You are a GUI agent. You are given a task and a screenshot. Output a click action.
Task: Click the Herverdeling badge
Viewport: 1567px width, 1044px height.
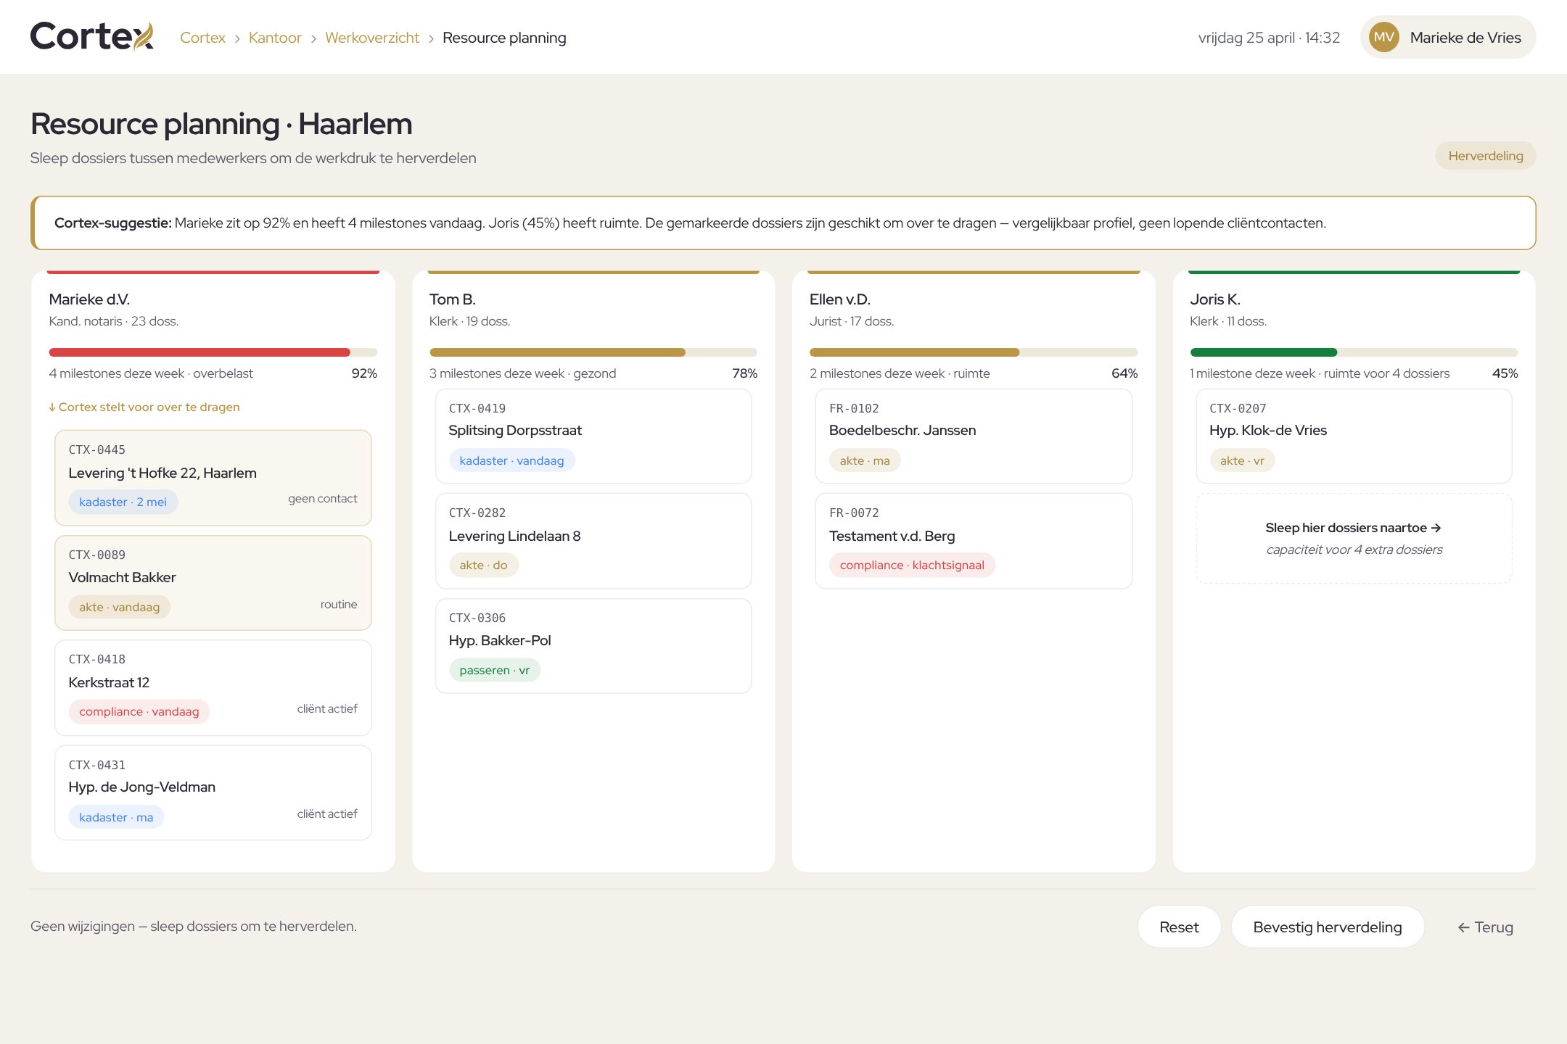click(x=1485, y=156)
